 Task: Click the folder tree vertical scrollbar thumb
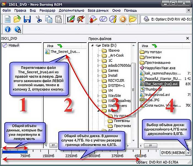point(133,90)
